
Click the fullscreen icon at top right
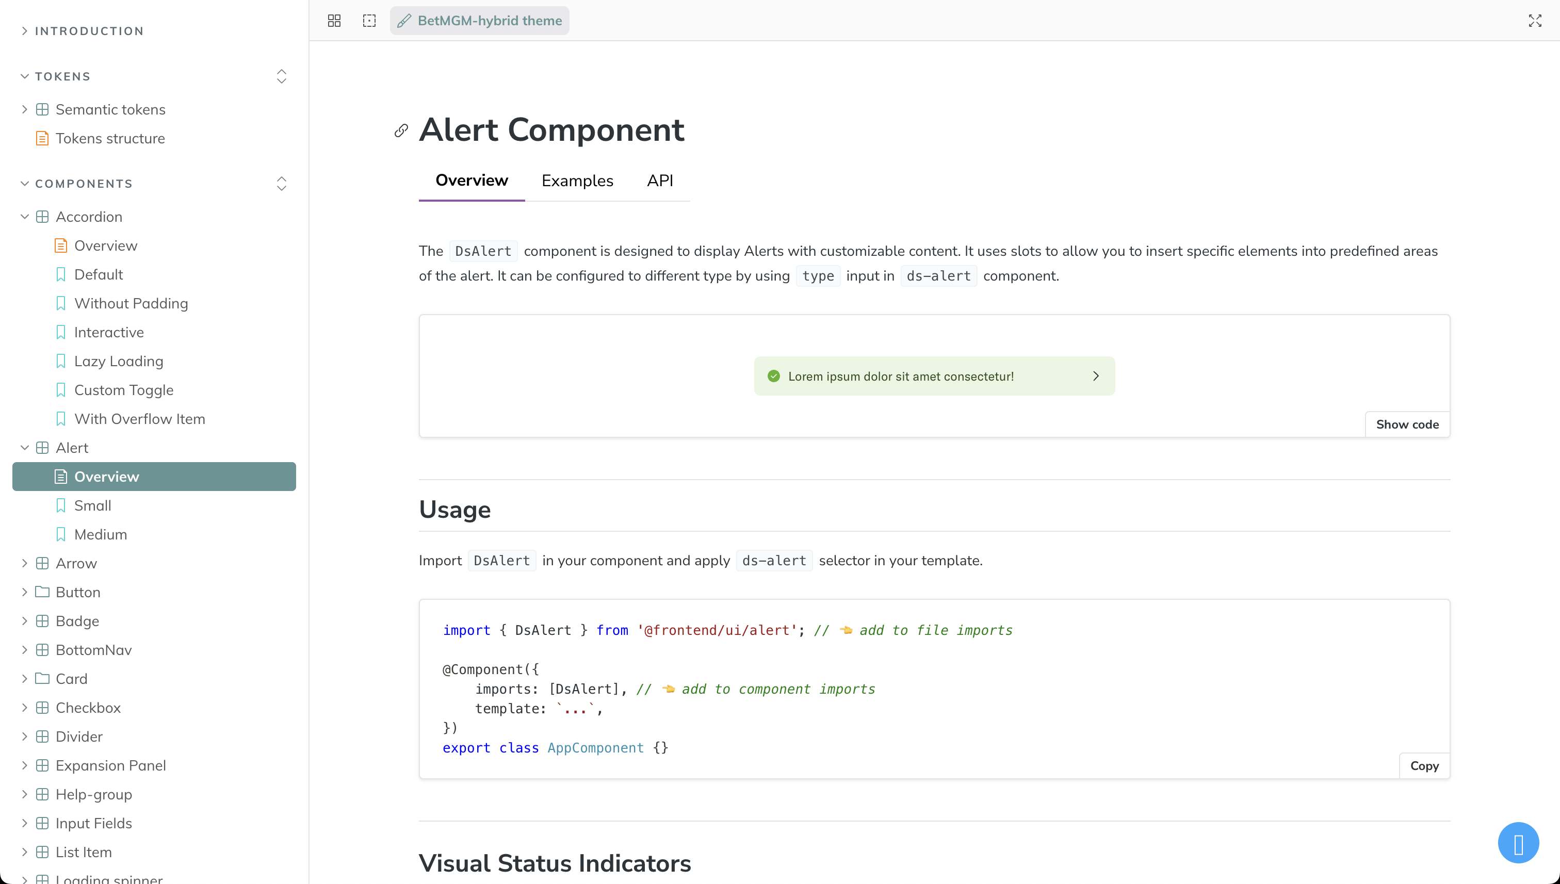(x=1535, y=21)
